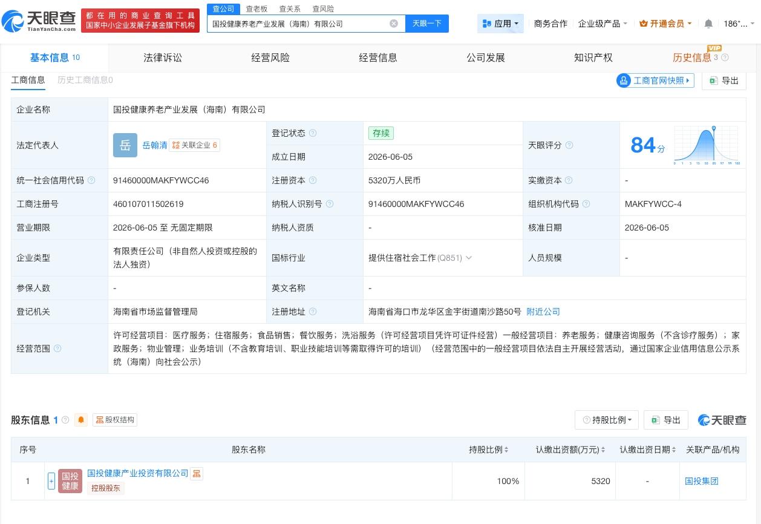Open 商务合作 link

pyautogui.click(x=550, y=24)
